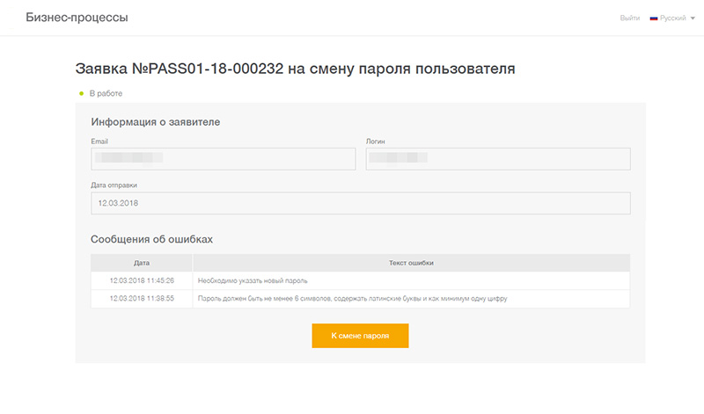The height and width of the screenshot is (414, 704).
Task: Click the К смене пароля button
Action: [x=360, y=336]
